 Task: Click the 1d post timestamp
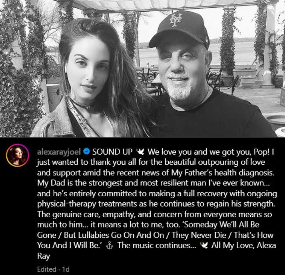pos(66,269)
